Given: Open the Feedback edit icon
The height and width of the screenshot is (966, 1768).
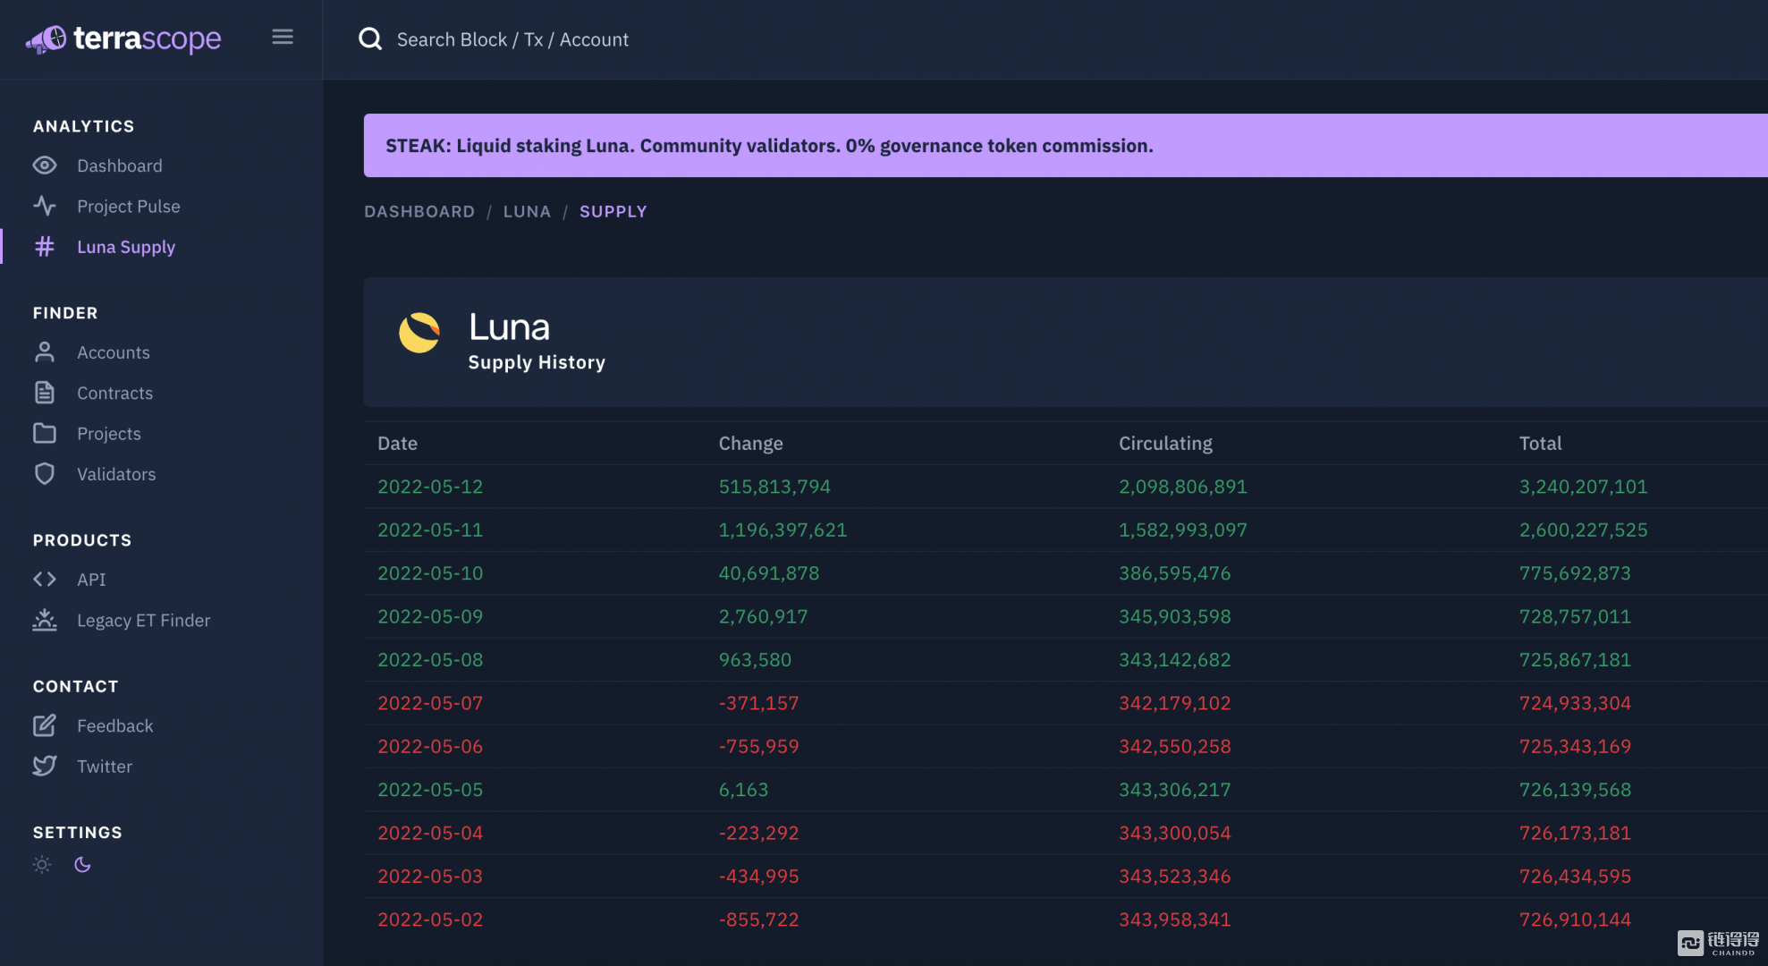Looking at the screenshot, I should (45, 725).
